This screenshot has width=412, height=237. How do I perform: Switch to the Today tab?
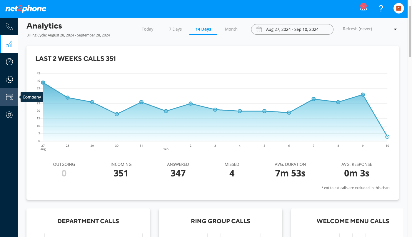tap(147, 29)
